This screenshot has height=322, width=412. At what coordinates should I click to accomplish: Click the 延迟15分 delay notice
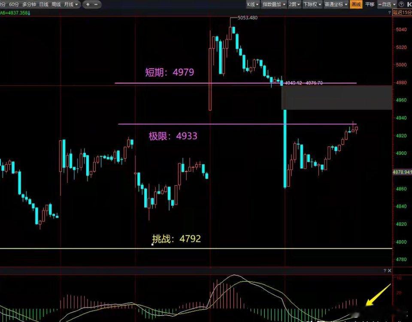pos(402,12)
